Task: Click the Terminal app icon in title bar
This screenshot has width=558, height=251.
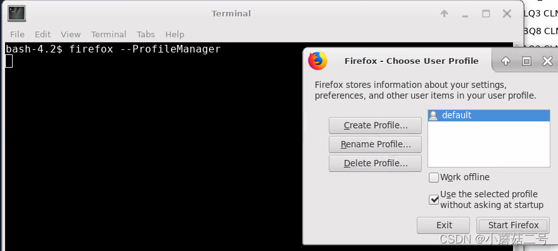Action: (16, 13)
